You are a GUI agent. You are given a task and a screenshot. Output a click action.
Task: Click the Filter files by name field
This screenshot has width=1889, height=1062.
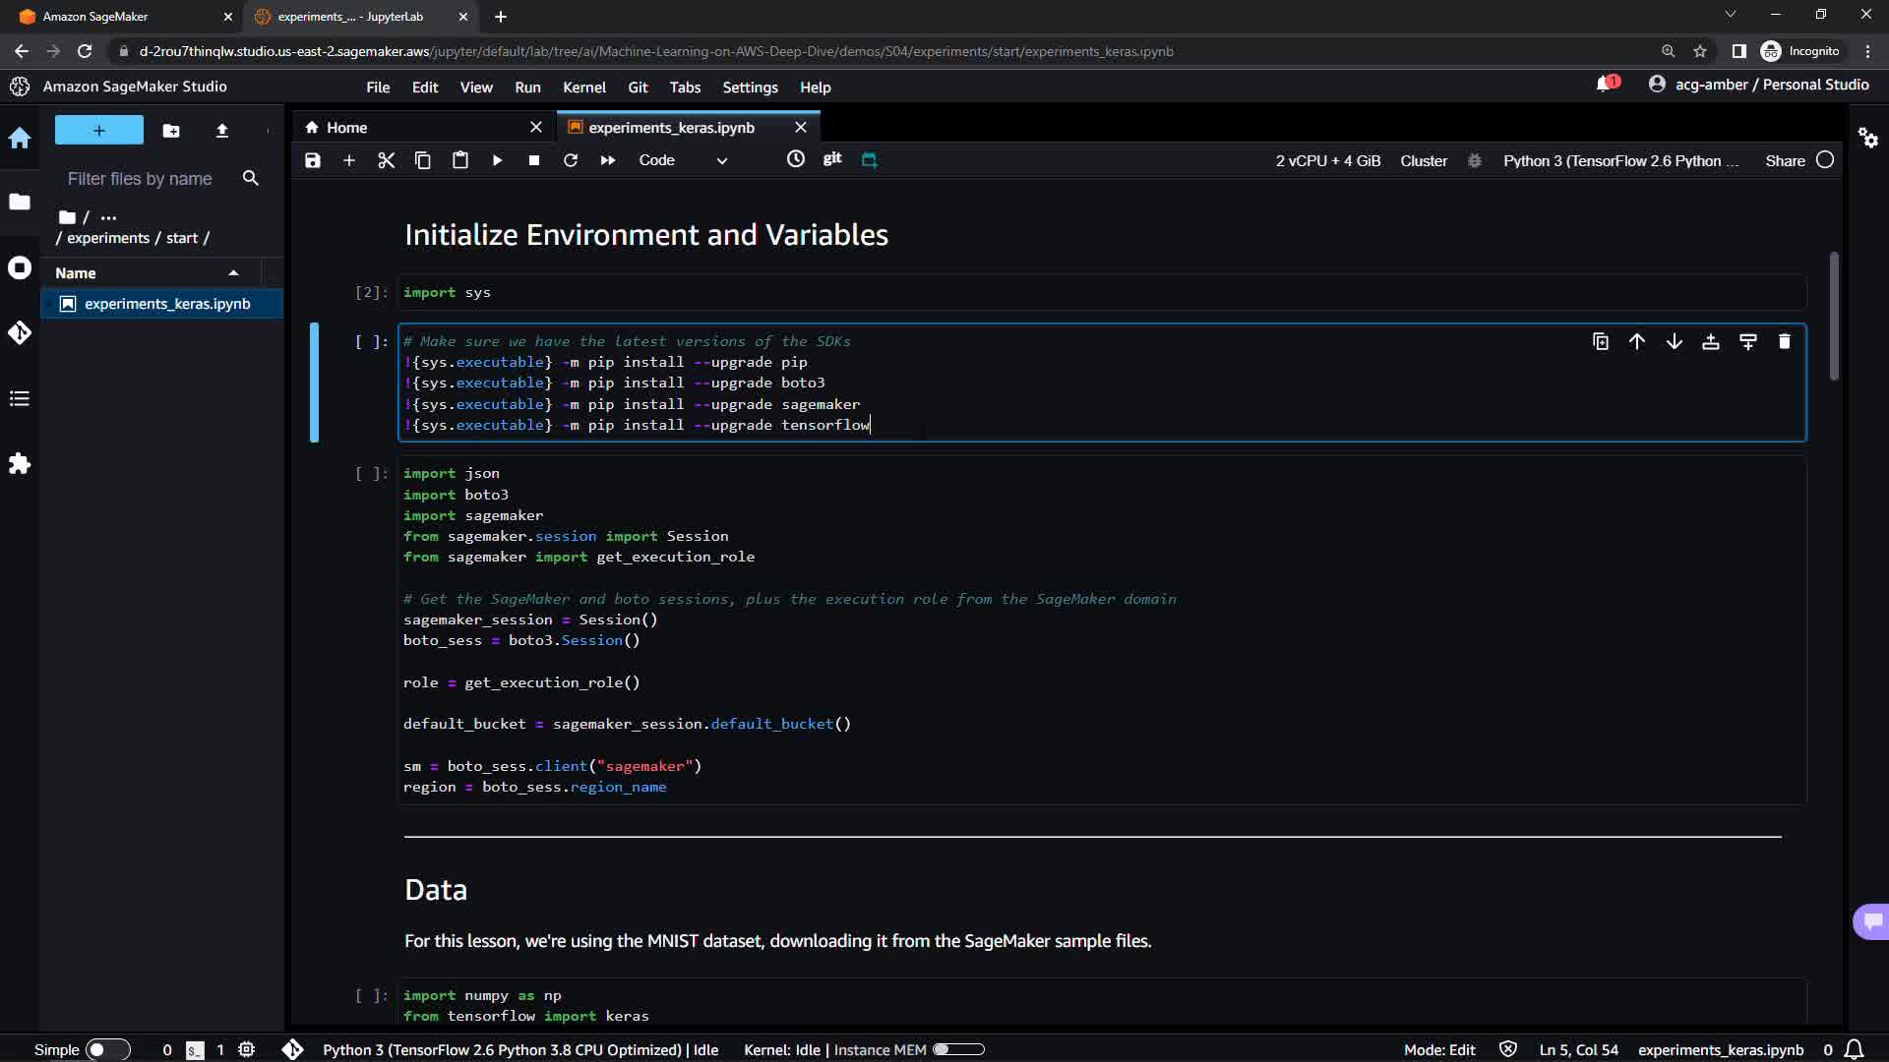tap(140, 179)
